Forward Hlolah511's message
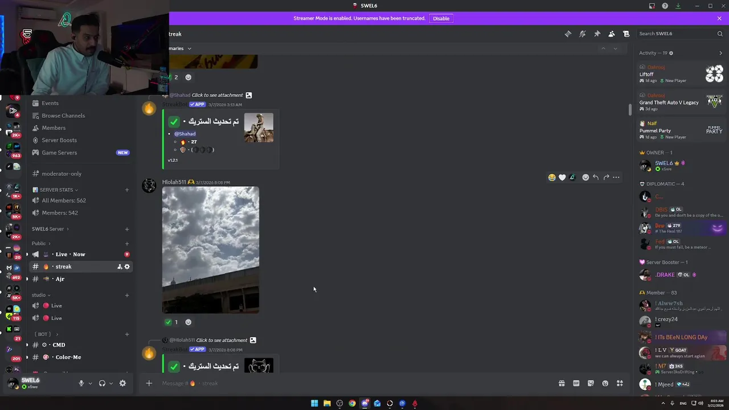729x410 pixels. click(x=606, y=178)
